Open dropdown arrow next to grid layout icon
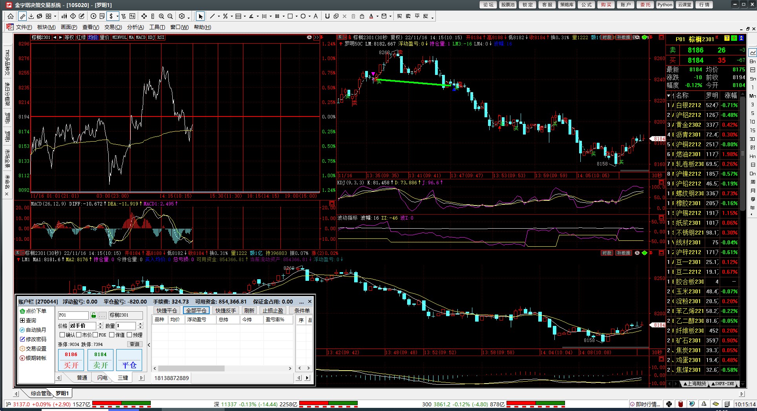The image size is (757, 411). click(x=55, y=16)
